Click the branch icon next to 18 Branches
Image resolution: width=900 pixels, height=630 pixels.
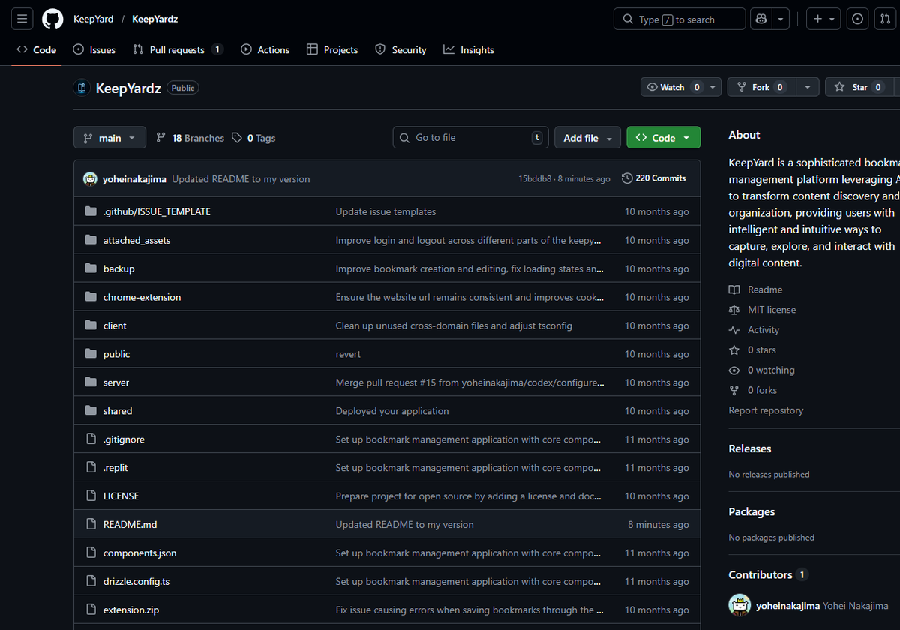[x=160, y=138]
